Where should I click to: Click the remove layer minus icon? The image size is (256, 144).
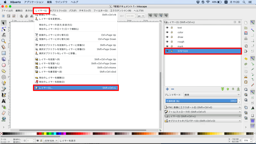172,89
